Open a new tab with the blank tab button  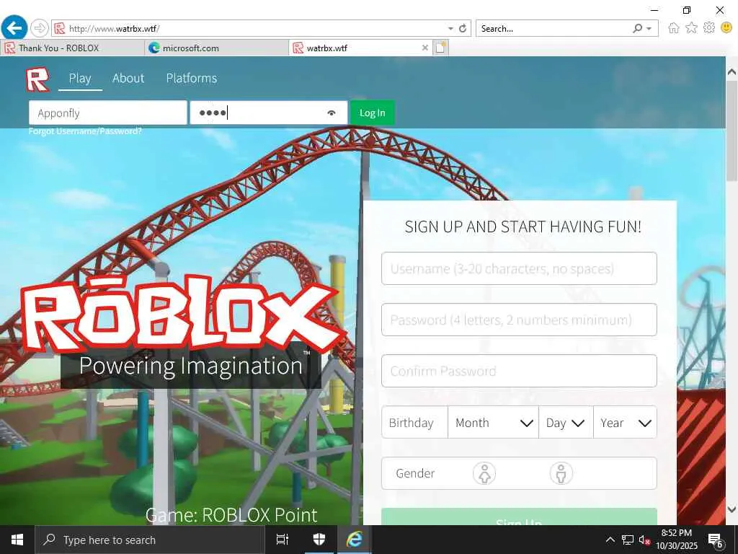(441, 48)
